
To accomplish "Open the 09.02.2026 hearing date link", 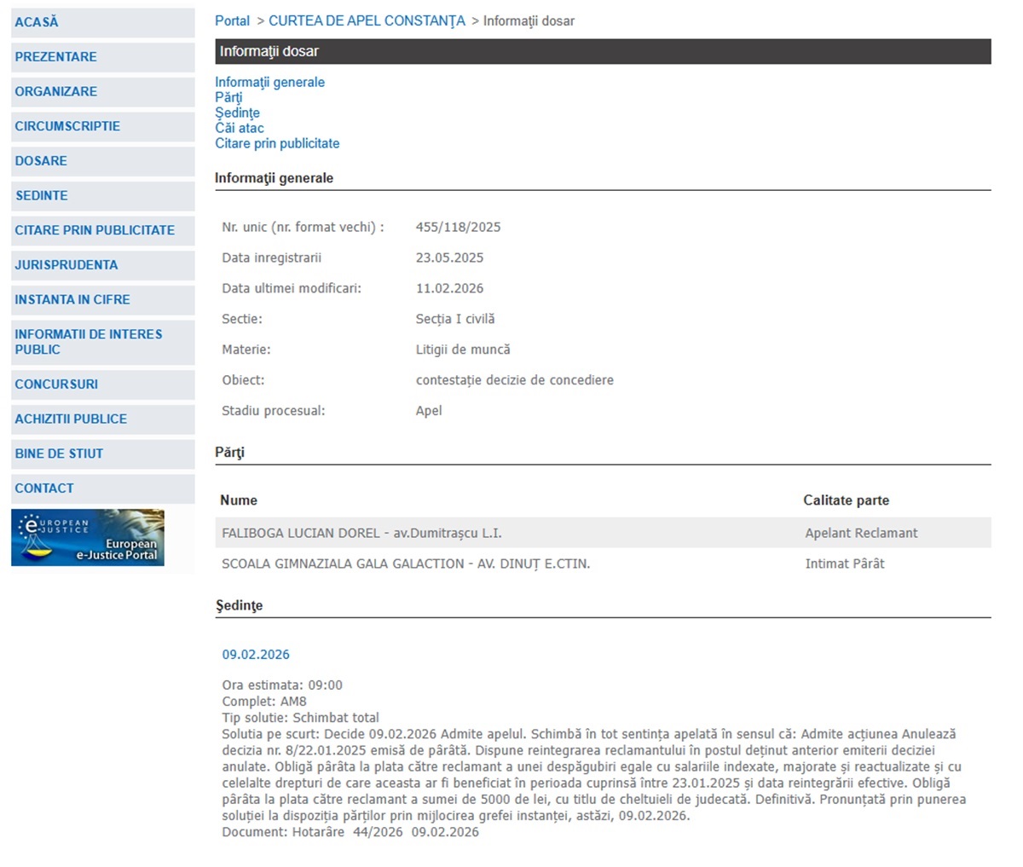I will tap(256, 655).
